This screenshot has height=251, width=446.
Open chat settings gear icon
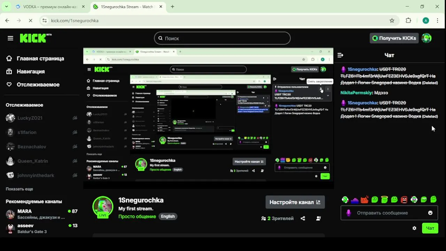click(414, 228)
